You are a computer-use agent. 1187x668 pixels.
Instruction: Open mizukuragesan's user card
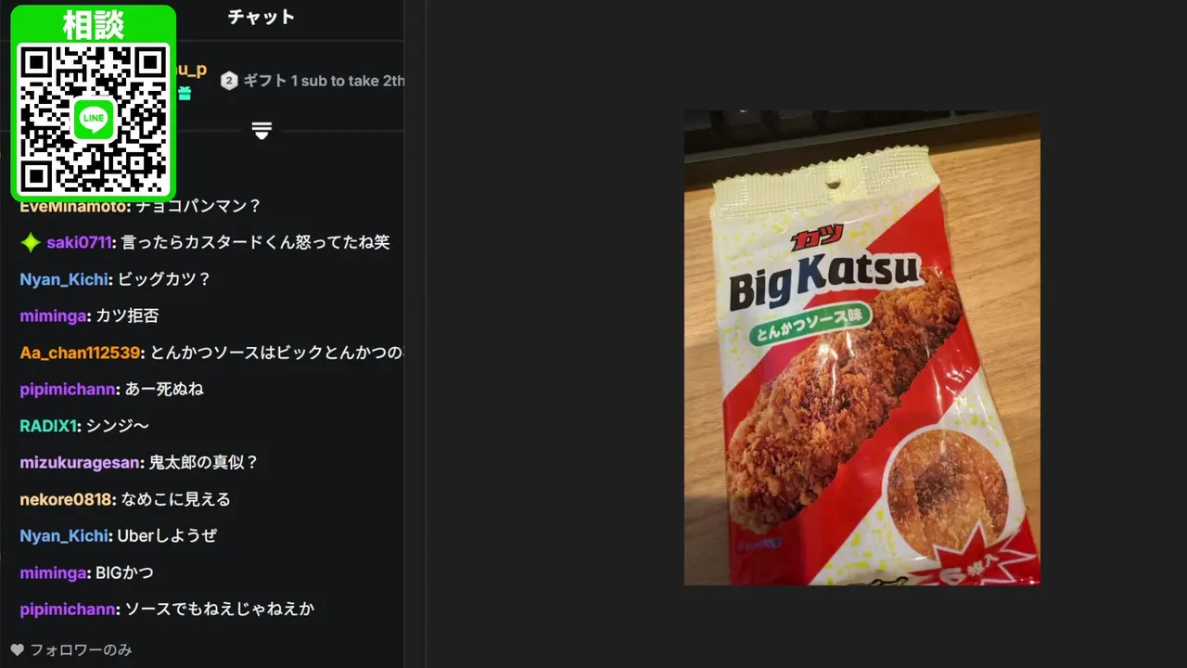tap(80, 462)
